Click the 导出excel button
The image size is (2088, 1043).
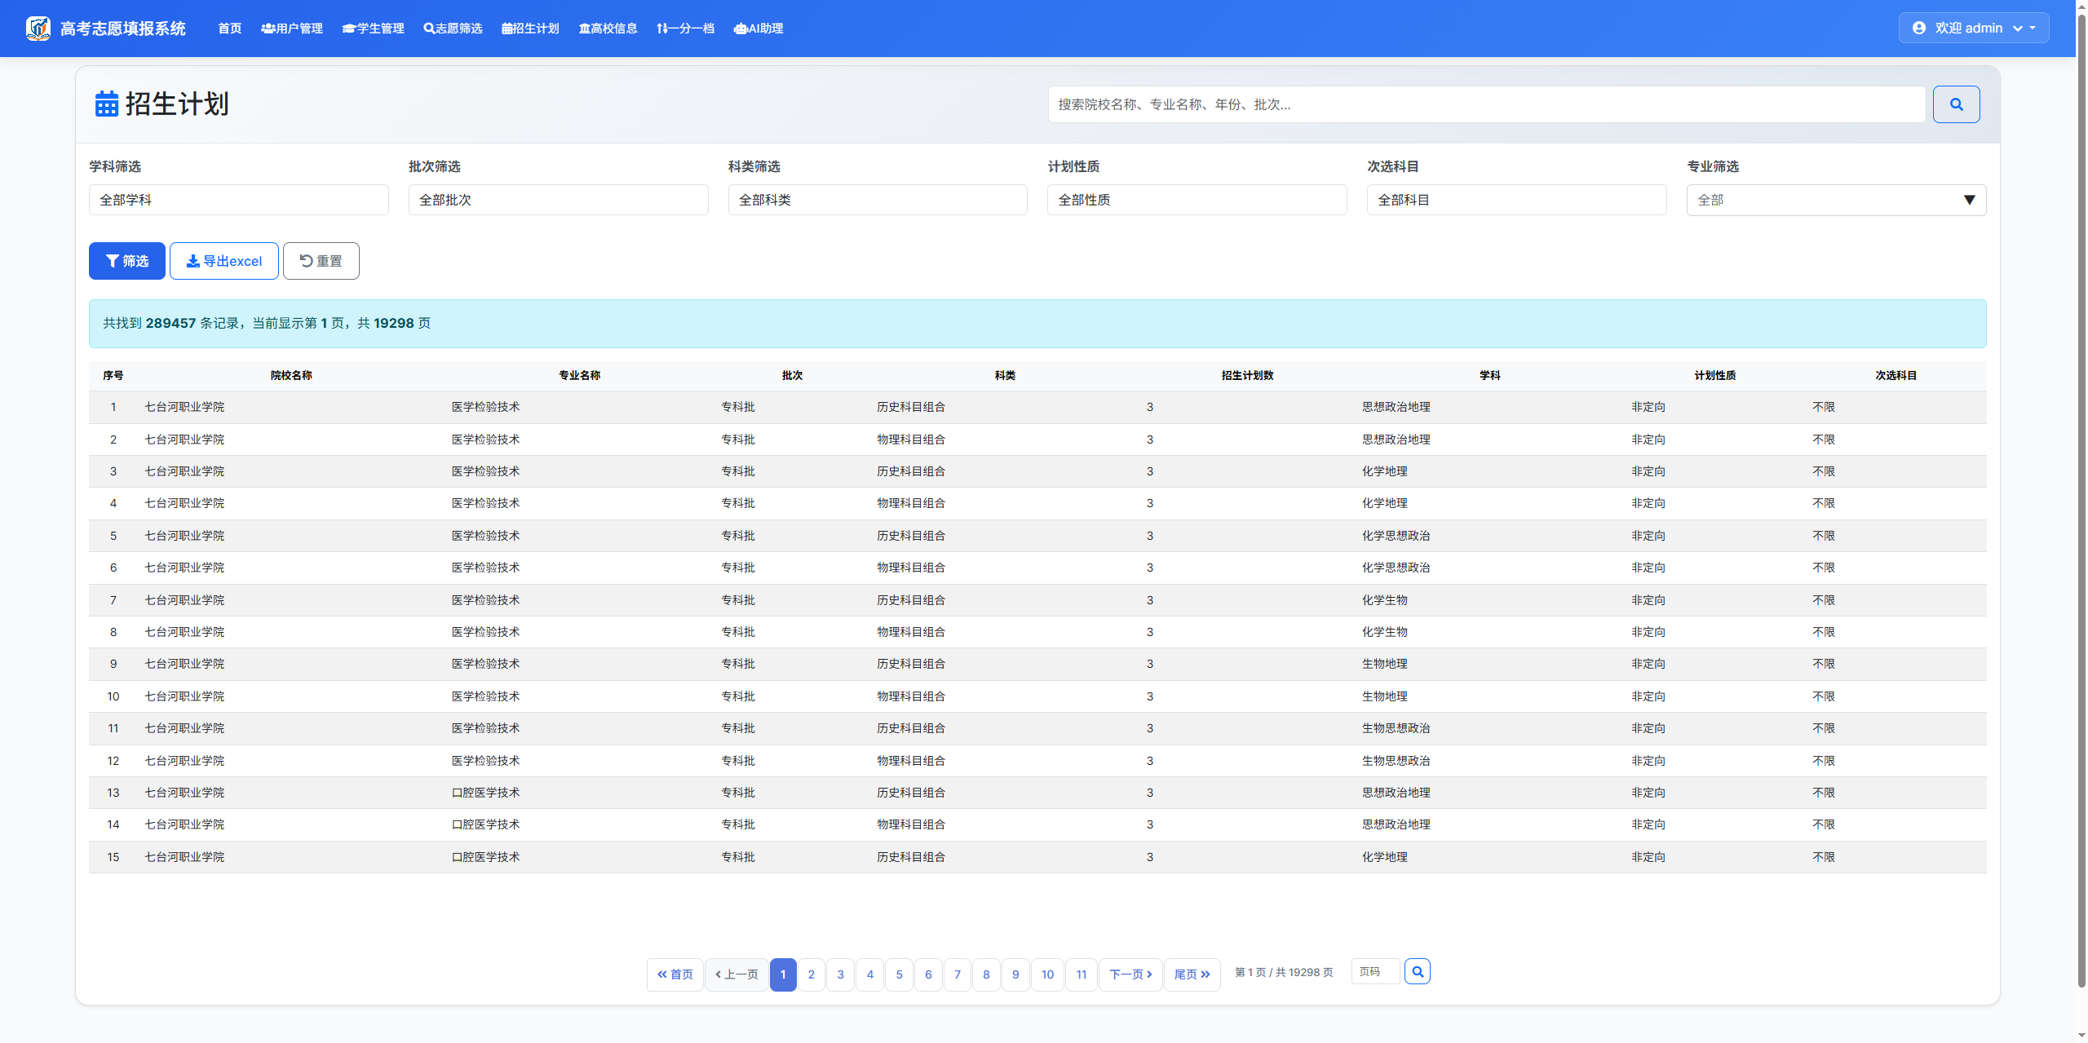[x=223, y=261]
